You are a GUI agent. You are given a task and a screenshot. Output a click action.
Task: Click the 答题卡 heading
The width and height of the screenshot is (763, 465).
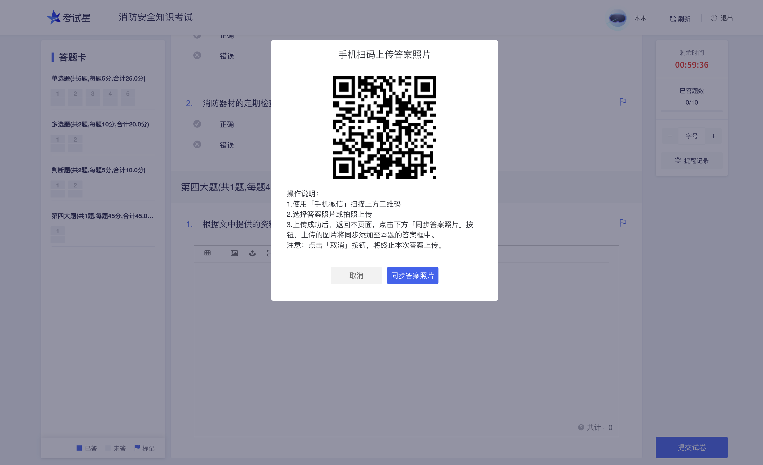pos(72,57)
